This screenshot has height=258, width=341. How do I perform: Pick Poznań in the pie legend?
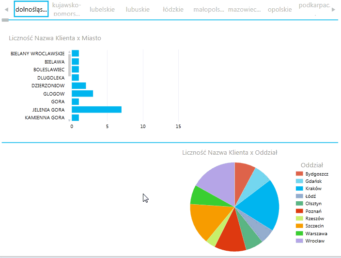[314, 211]
